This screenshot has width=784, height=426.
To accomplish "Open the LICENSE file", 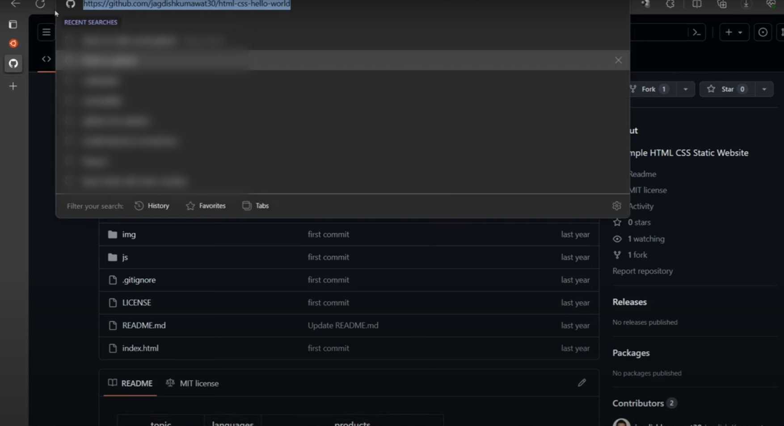I will pyautogui.click(x=137, y=303).
